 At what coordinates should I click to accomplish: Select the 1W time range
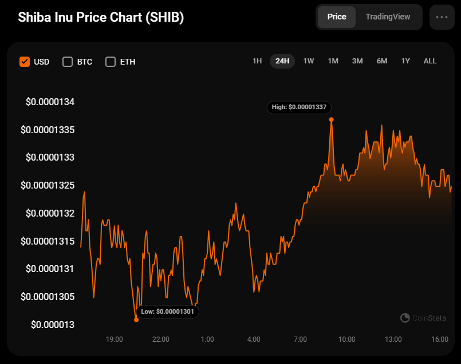tap(309, 61)
